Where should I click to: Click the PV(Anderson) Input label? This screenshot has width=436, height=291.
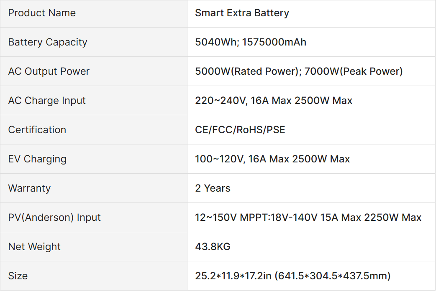tap(54, 217)
